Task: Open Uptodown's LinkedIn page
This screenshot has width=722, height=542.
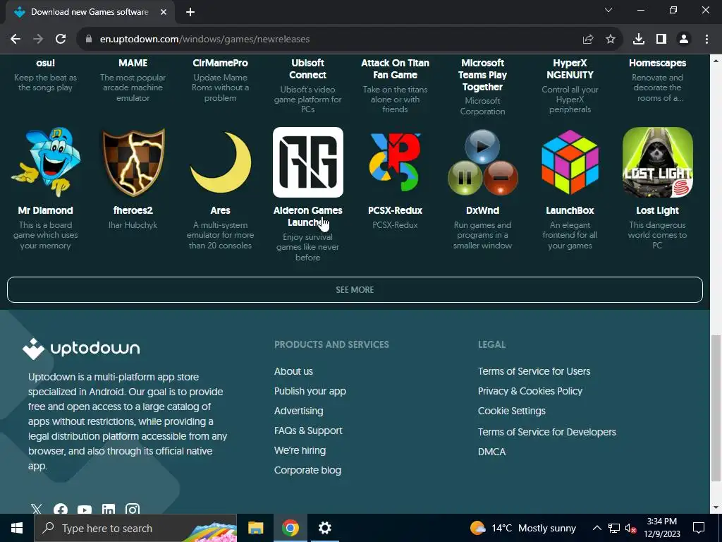Action: click(108, 510)
